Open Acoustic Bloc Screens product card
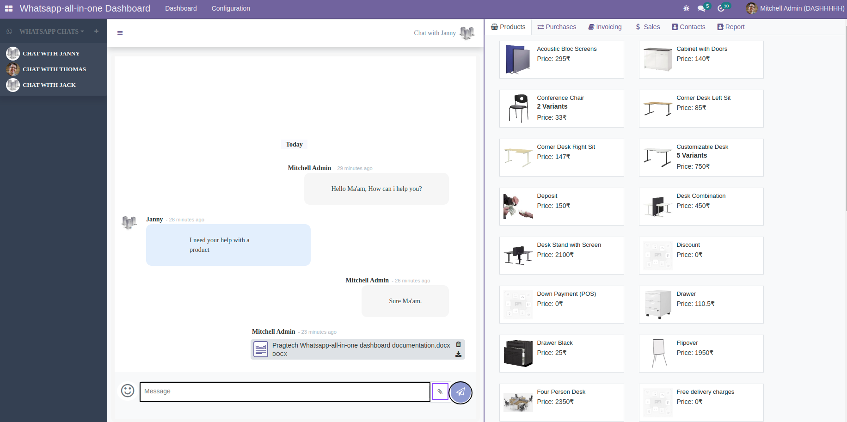Screen dimensions: 847x422 pyautogui.click(x=561, y=60)
